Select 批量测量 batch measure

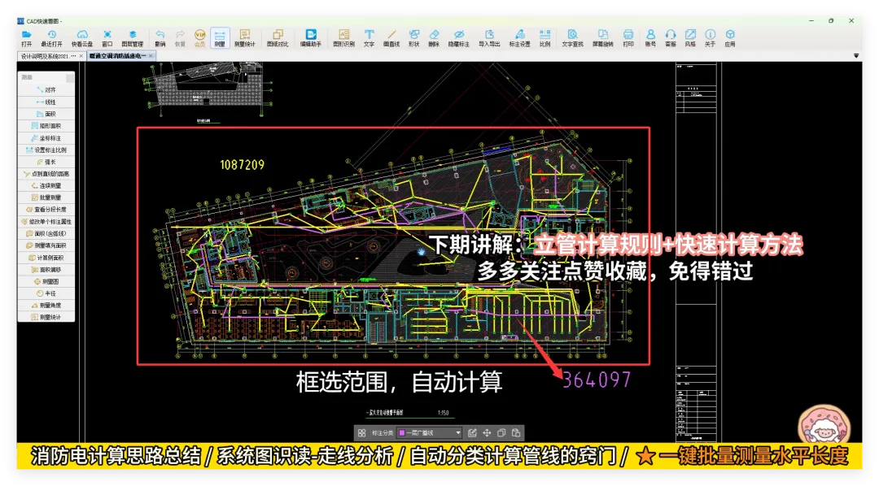[46, 197]
